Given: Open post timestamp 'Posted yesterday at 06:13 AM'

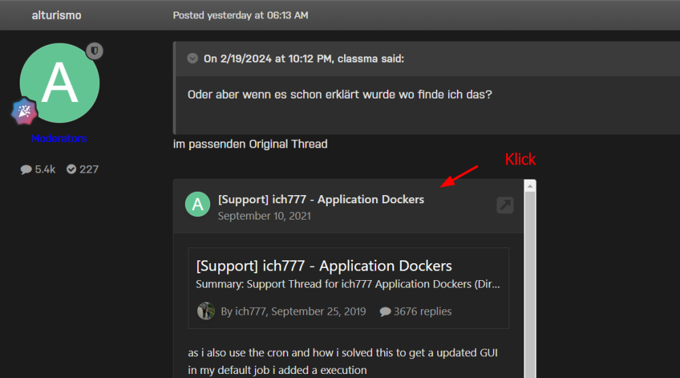Looking at the screenshot, I should [240, 15].
